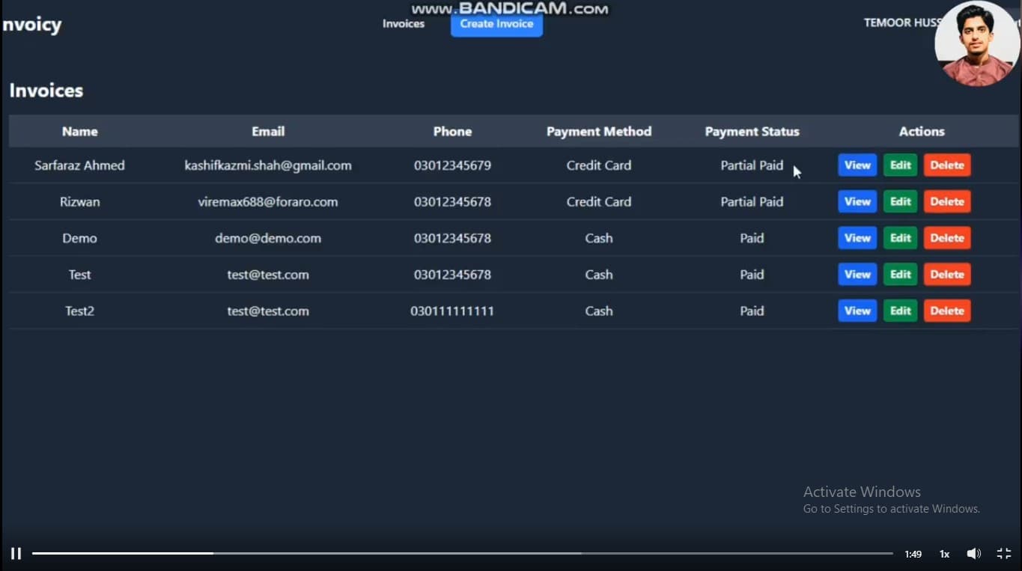Click the Invoicy logo
Viewport: 1022px width, 571px height.
click(32, 25)
